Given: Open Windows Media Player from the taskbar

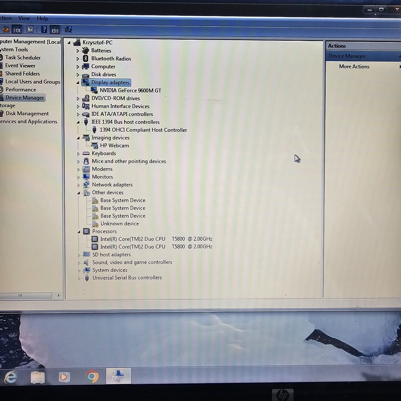Looking at the screenshot, I should [64, 377].
